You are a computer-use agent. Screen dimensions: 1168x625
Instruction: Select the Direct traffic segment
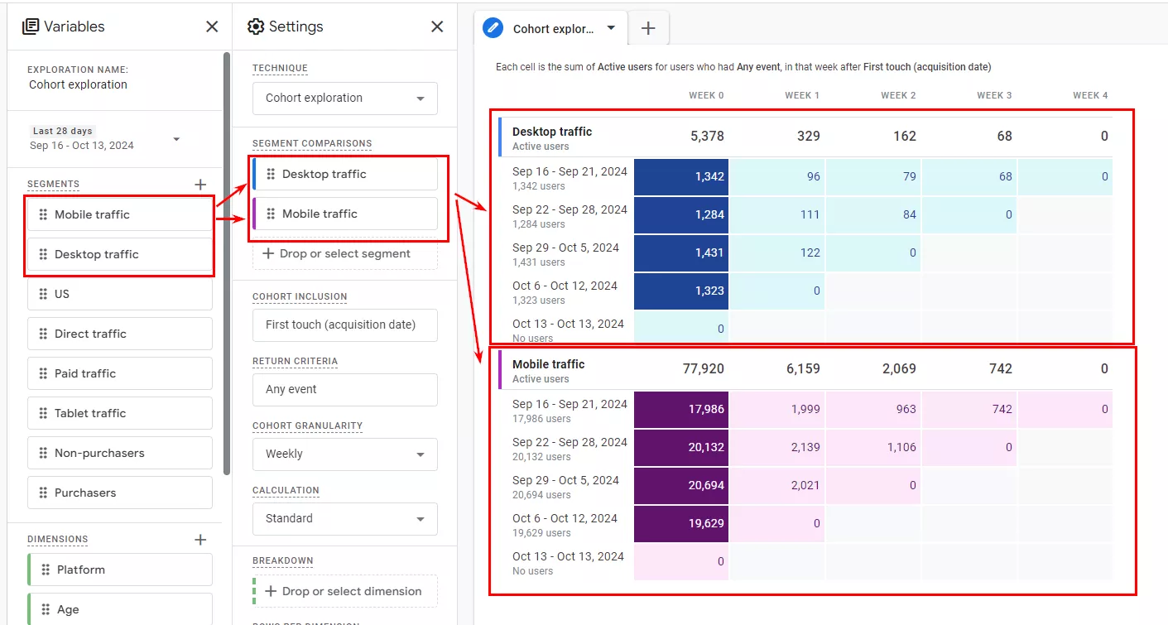[120, 334]
